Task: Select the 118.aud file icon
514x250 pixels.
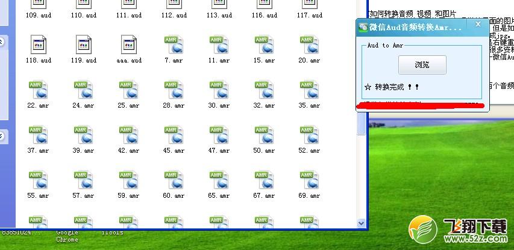Action: pyautogui.click(x=39, y=44)
